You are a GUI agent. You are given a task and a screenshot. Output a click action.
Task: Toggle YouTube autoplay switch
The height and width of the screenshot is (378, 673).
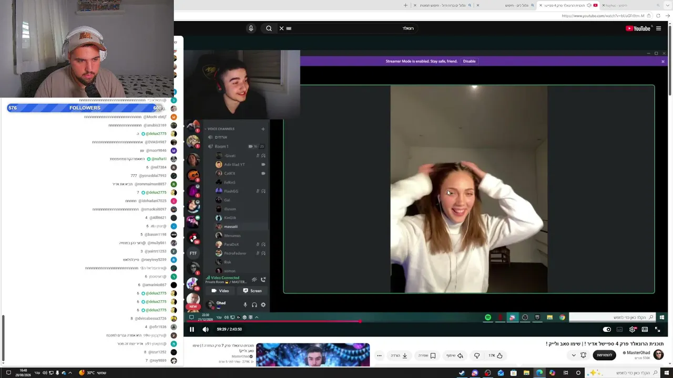tap(607, 330)
